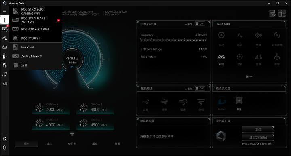The width and height of the screenshot is (291, 156).
Task: Expand the 遊戲啟動器 panel corner
Action: coord(209,119)
